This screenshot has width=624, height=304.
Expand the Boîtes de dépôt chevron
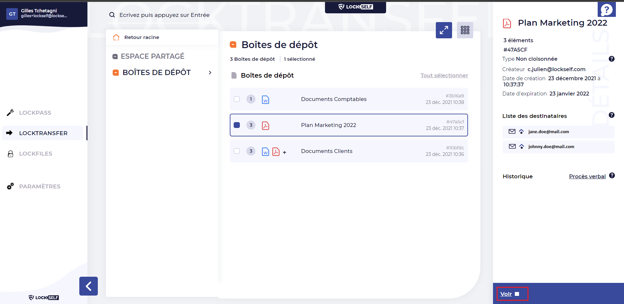click(x=210, y=73)
